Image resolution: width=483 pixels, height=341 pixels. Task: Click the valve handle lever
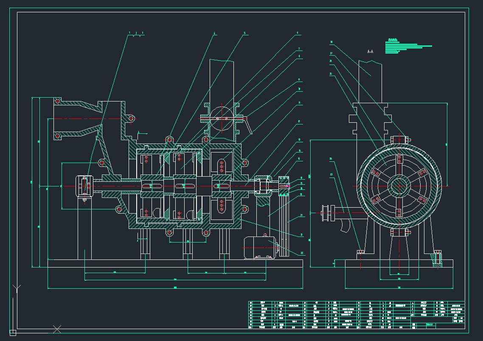(248, 126)
